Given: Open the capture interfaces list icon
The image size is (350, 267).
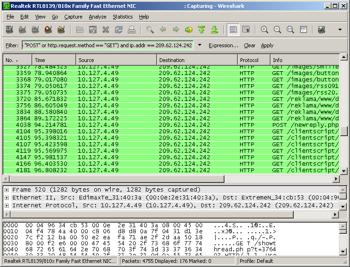Looking at the screenshot, I should [10, 30].
